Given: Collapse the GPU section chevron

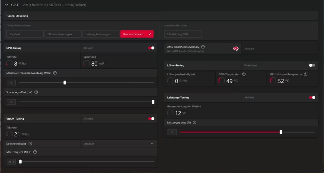Looking at the screenshot, I should 7,5.
